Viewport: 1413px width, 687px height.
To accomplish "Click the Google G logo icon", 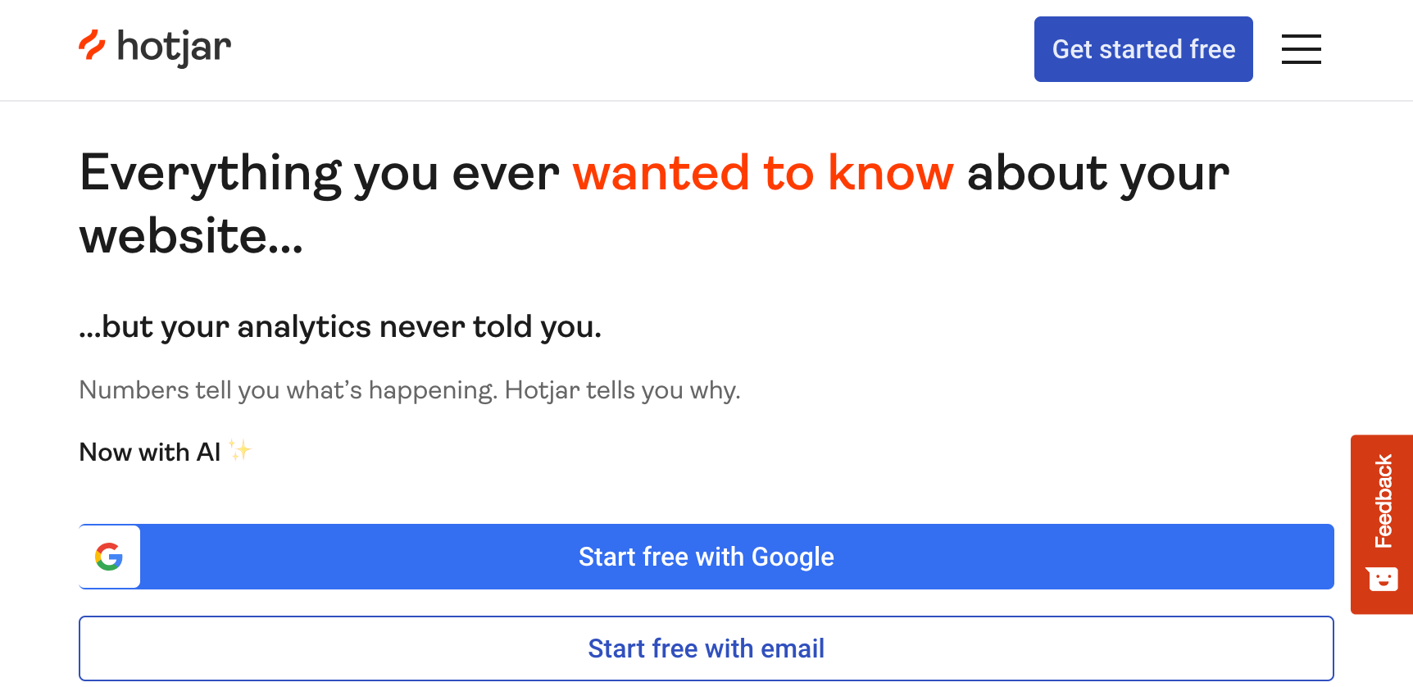I will [x=109, y=557].
